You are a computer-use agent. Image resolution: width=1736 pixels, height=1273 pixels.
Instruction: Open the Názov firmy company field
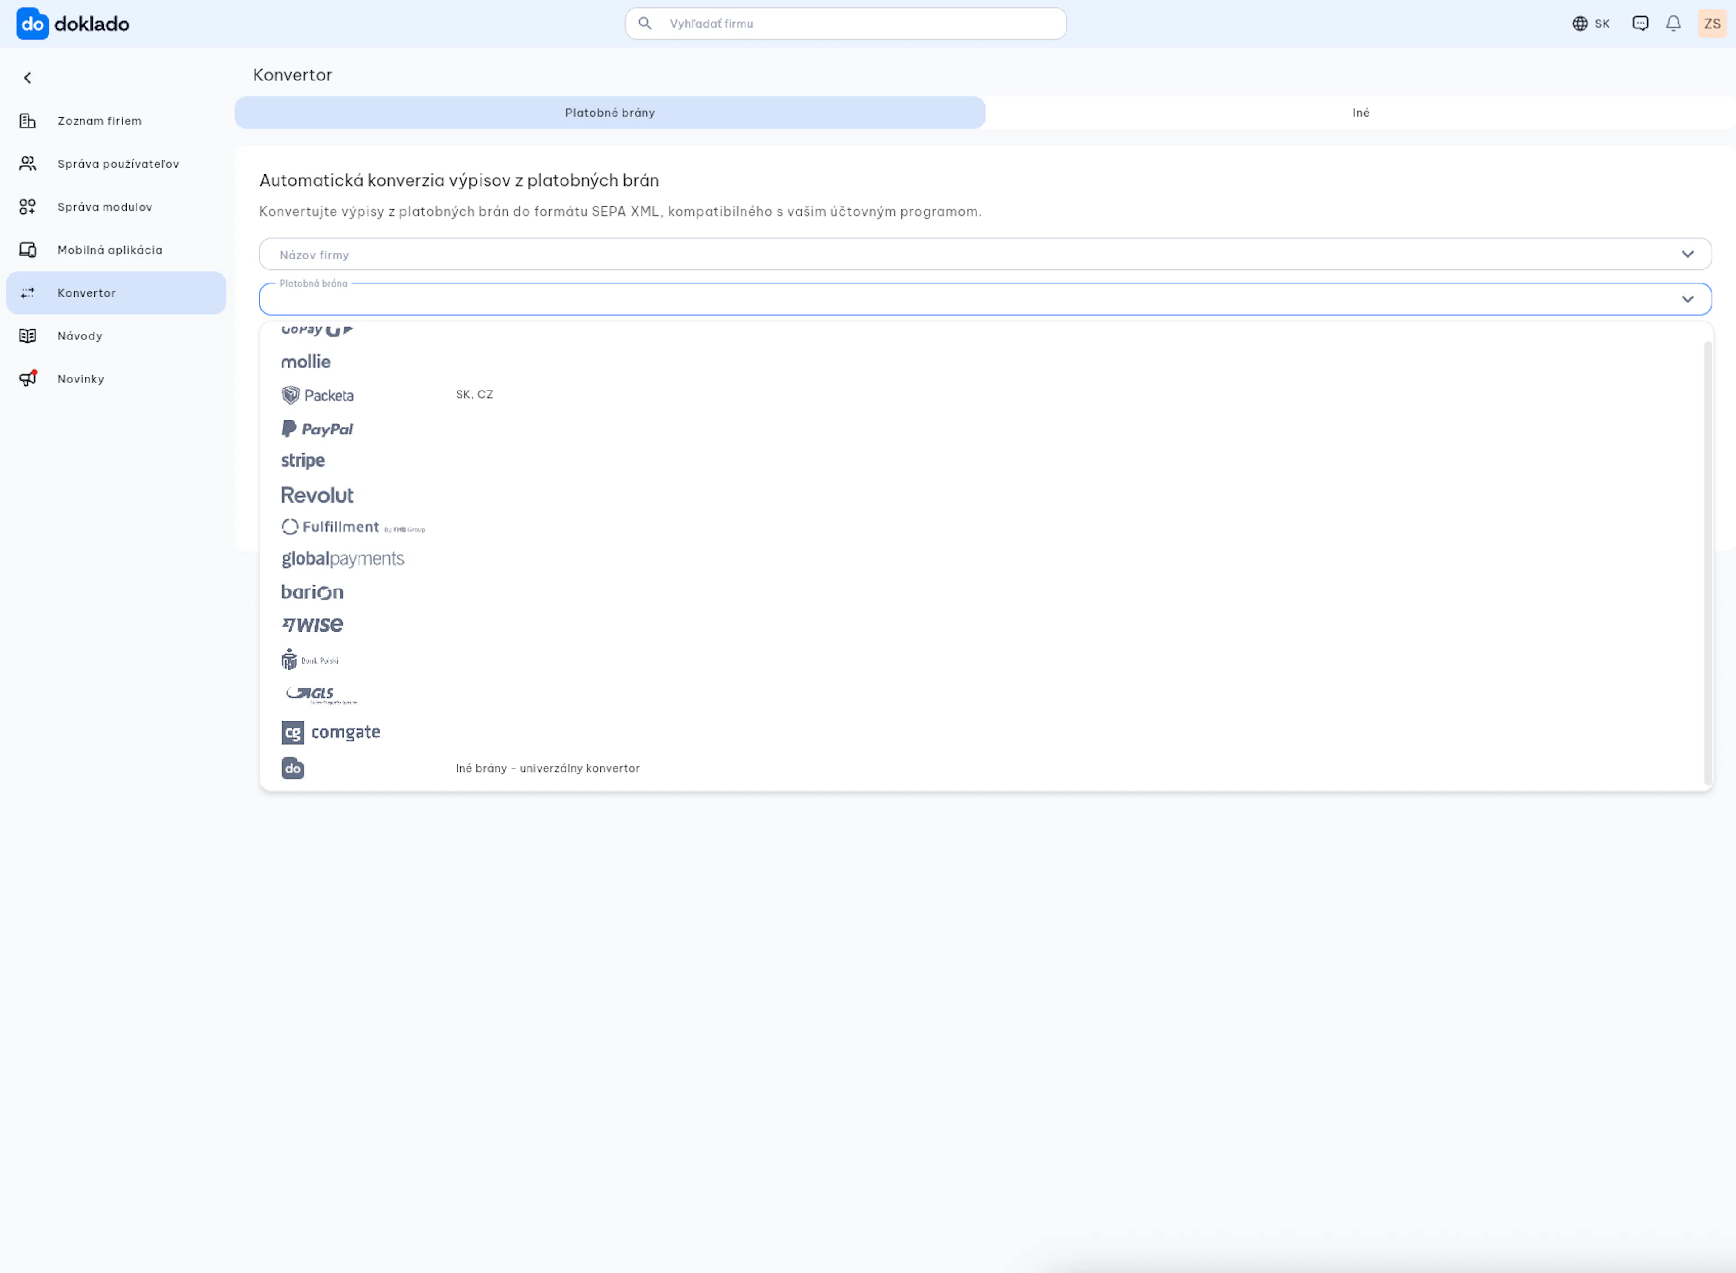click(x=986, y=255)
